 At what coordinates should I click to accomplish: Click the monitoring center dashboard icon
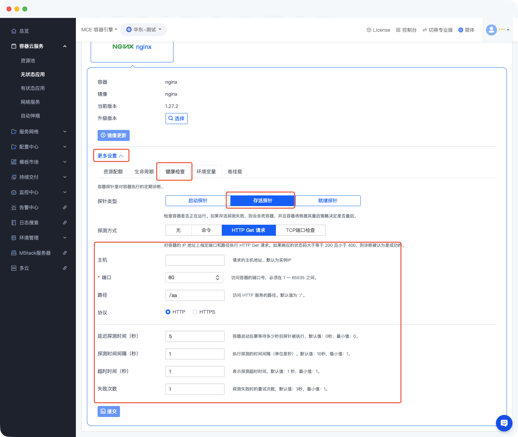click(x=14, y=192)
